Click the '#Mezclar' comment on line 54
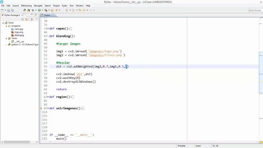This screenshot has width=263, height=148. (63, 63)
